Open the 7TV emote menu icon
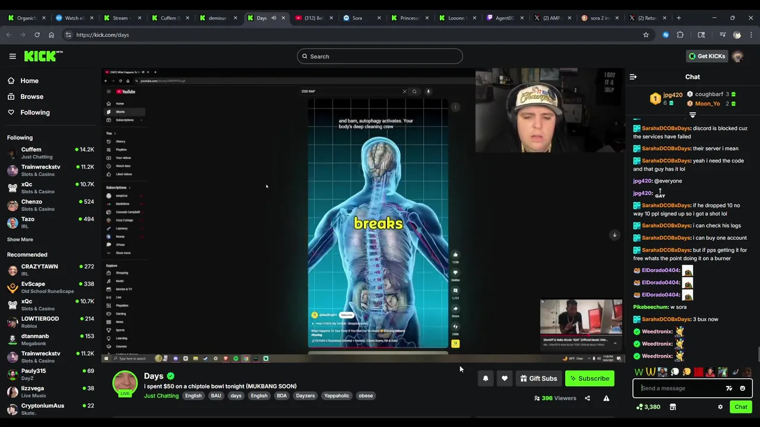Image resolution: width=760 pixels, height=427 pixels. 729,388
